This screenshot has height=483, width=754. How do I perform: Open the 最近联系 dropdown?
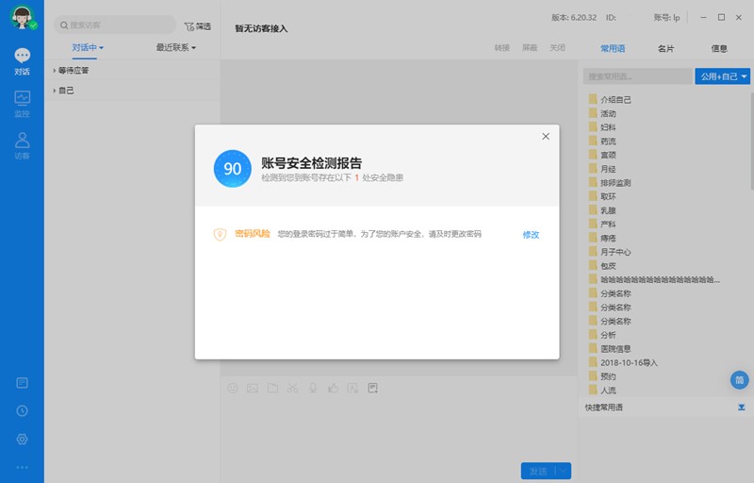tap(175, 47)
